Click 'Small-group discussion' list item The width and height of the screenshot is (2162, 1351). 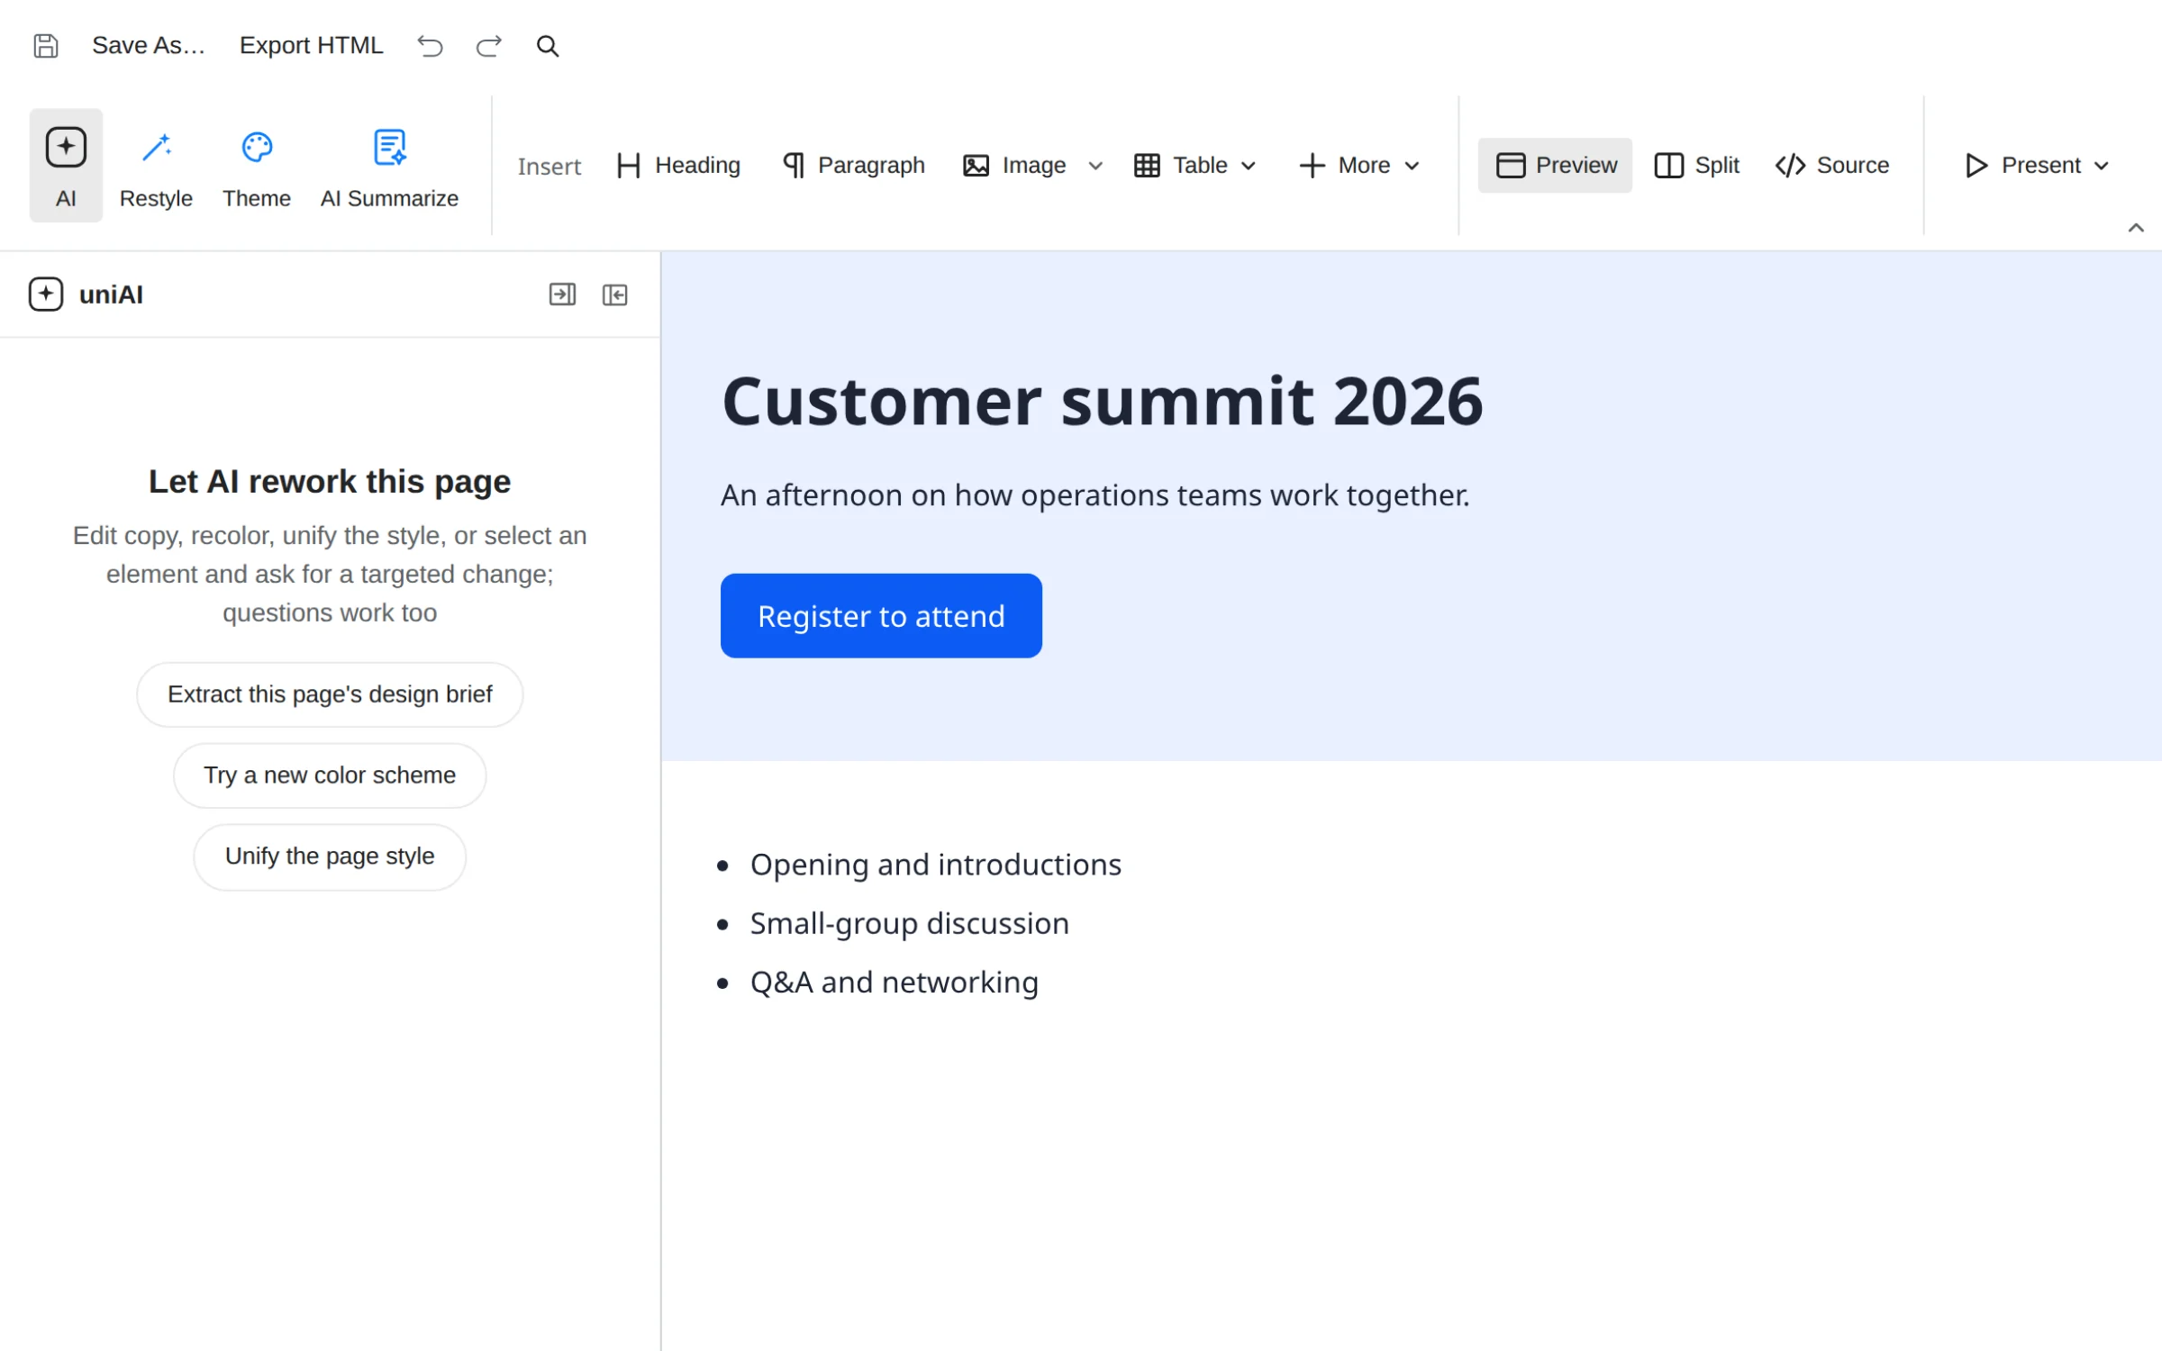910,923
